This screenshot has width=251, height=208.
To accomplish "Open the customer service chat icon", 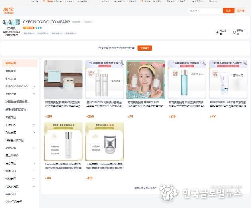I will (x=235, y=33).
